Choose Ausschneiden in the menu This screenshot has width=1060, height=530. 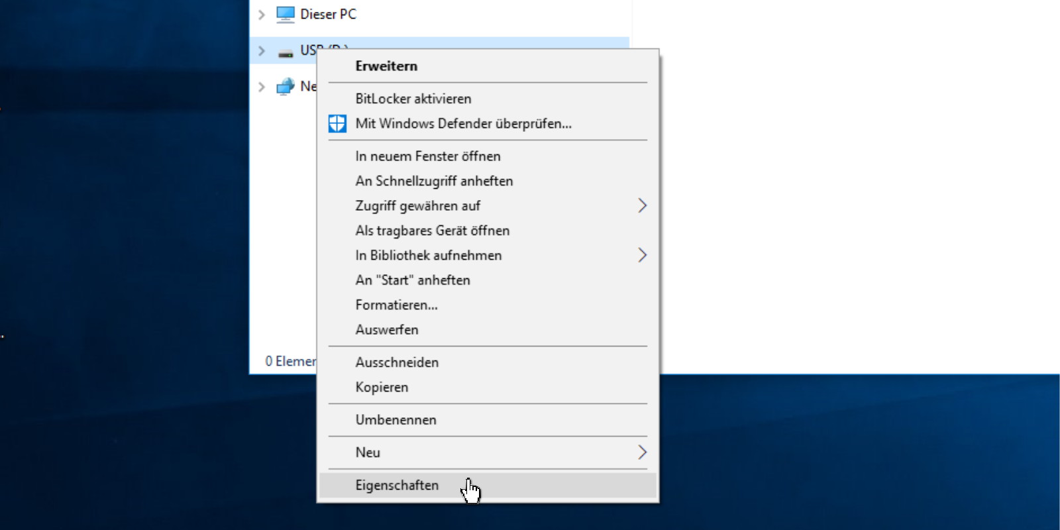pos(488,362)
